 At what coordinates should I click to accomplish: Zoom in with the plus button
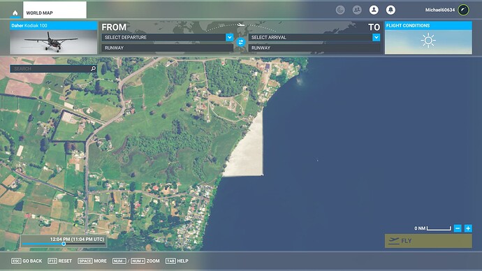[x=468, y=228]
